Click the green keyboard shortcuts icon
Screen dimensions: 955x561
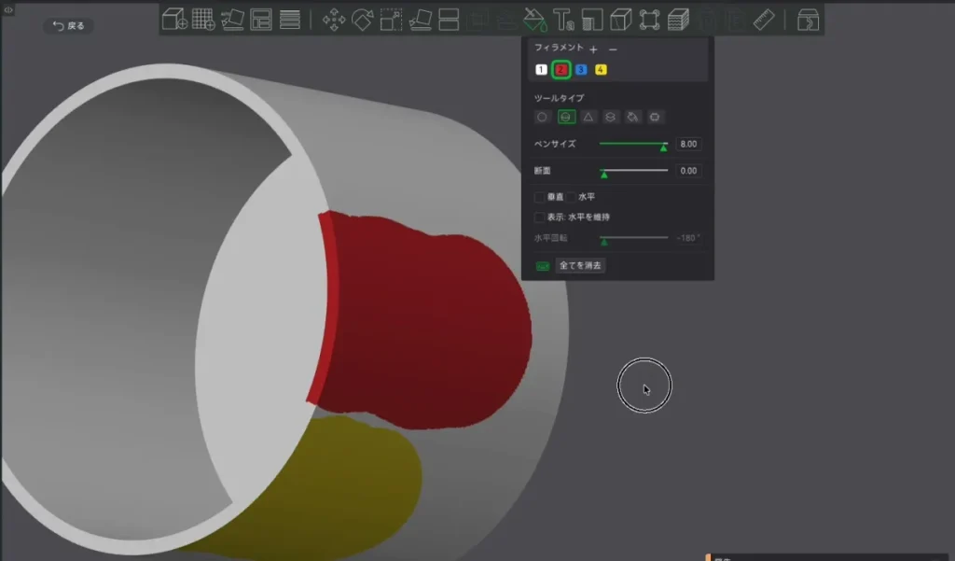(542, 266)
